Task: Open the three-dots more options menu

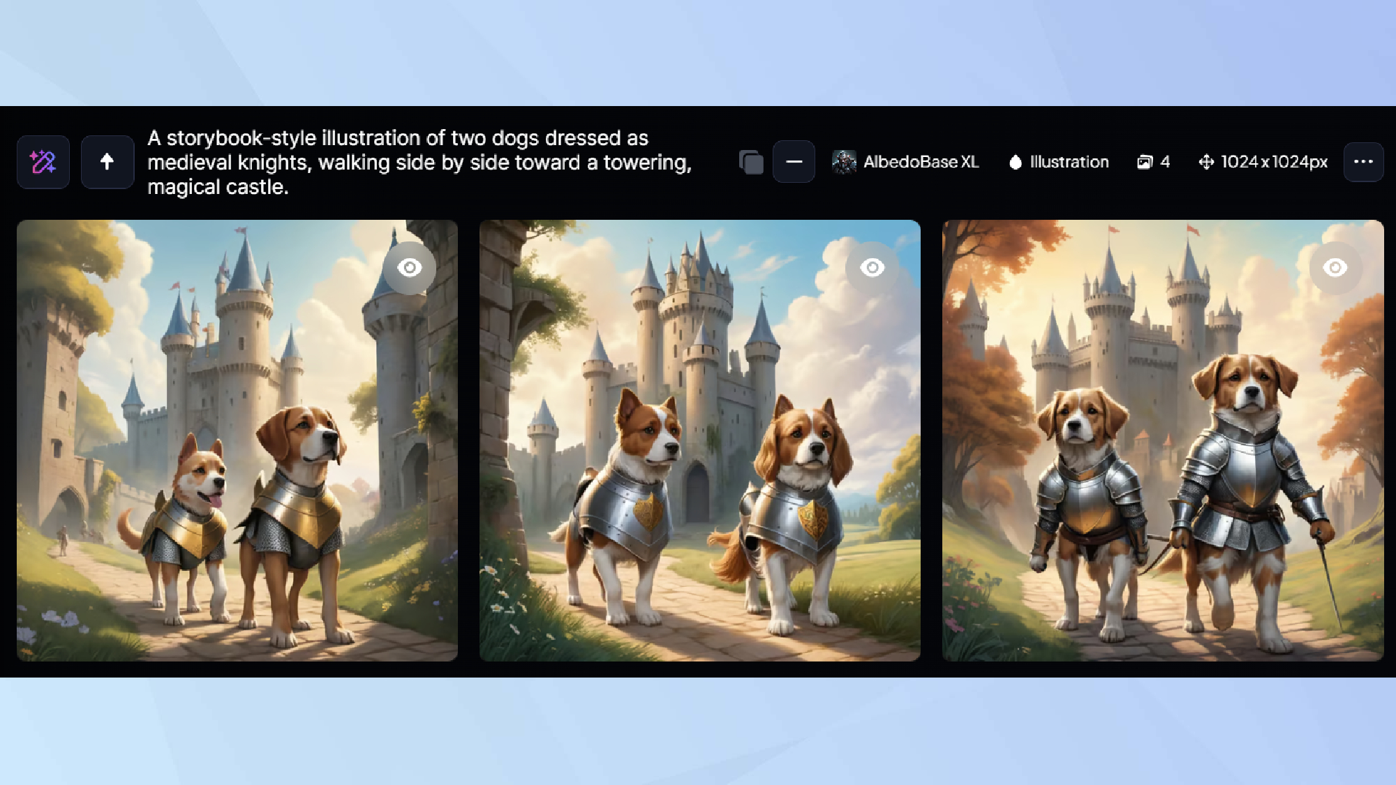Action: pos(1363,162)
